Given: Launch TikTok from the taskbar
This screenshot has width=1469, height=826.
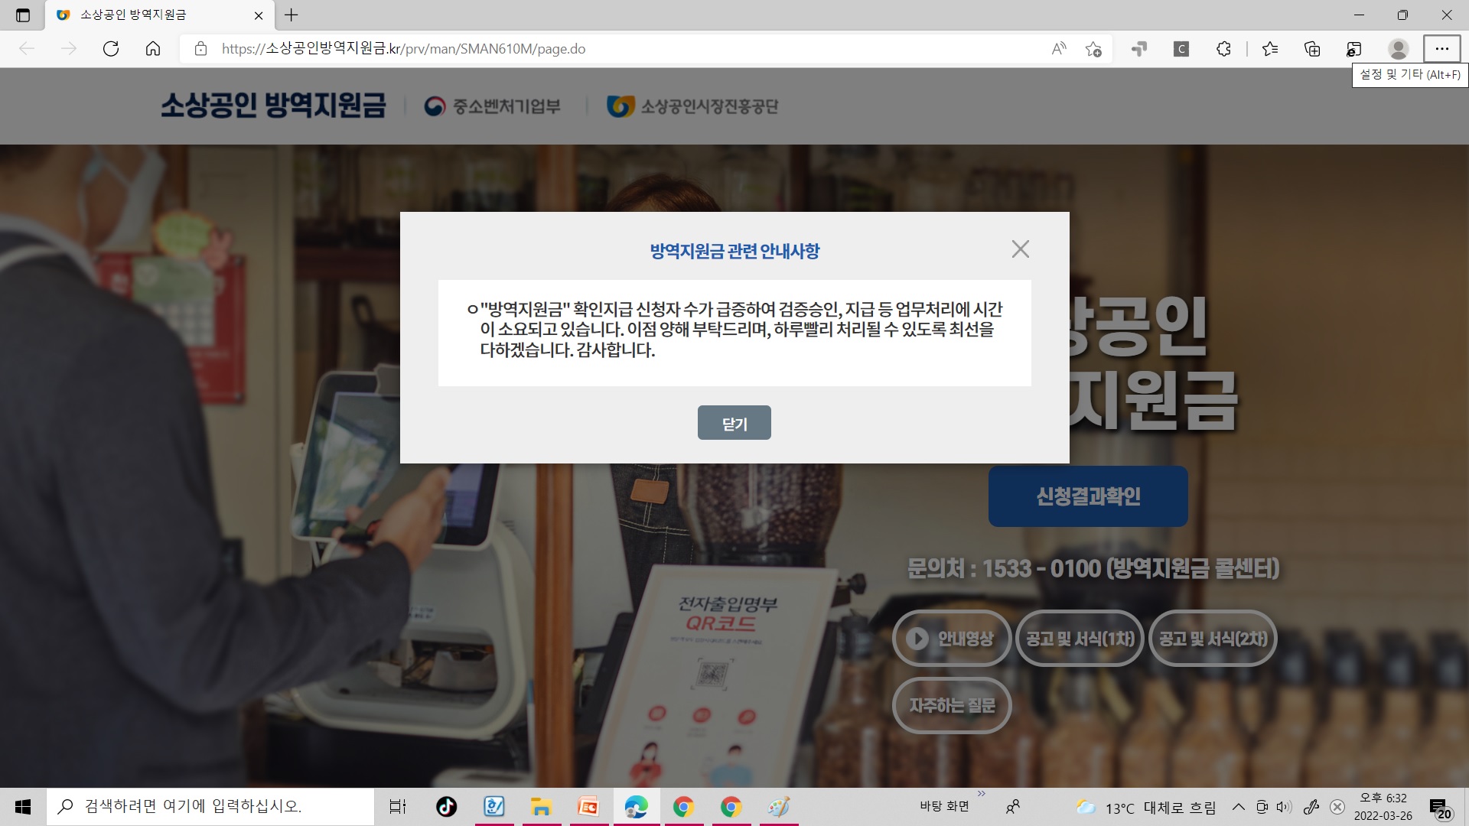Looking at the screenshot, I should 447,807.
